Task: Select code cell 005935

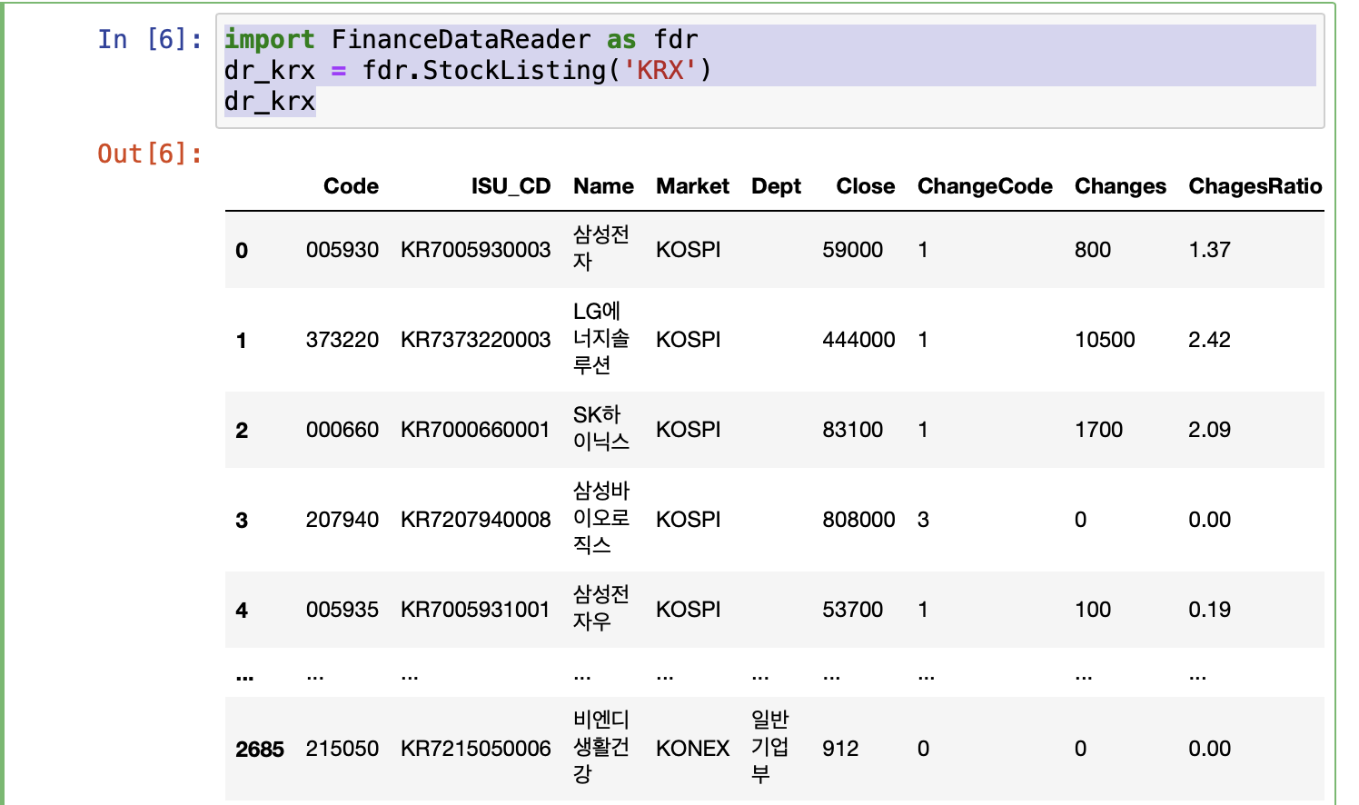Action: pyautogui.click(x=342, y=610)
